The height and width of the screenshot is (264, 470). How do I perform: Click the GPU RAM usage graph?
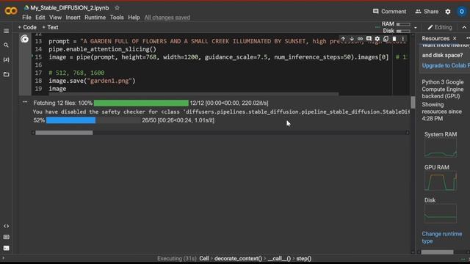(x=441, y=181)
